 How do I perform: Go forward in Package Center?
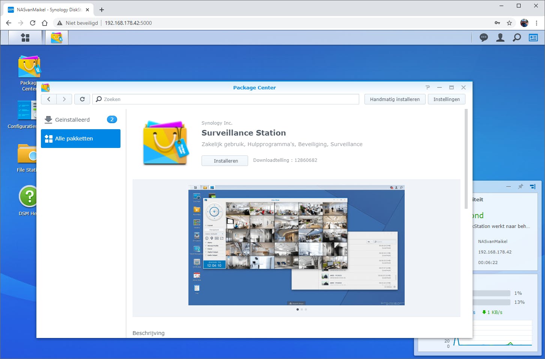click(64, 99)
